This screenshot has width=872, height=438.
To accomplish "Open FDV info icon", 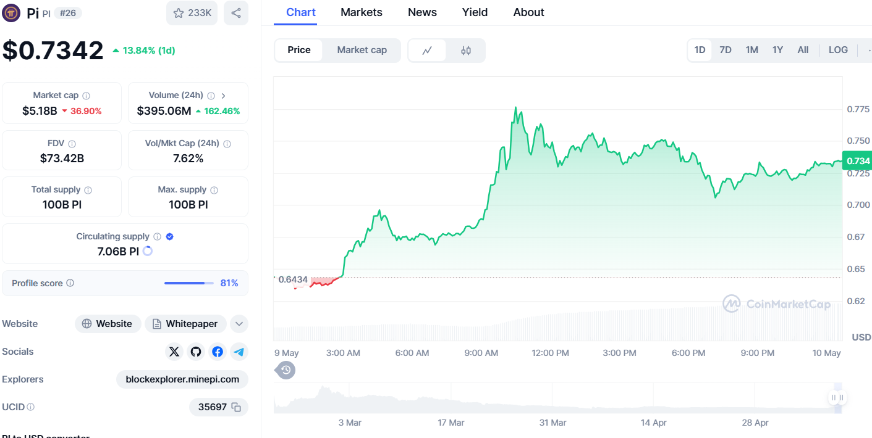I will pyautogui.click(x=72, y=144).
